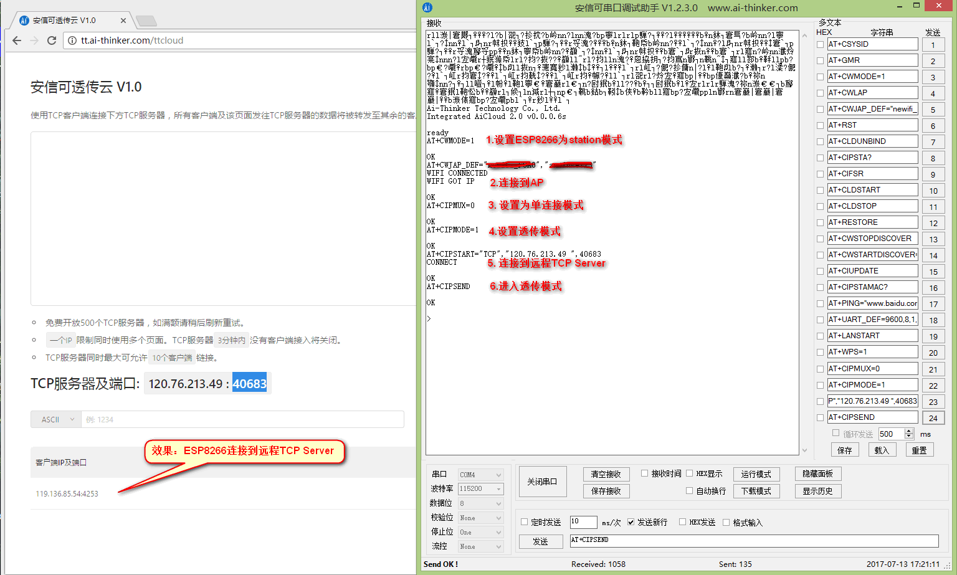Image resolution: width=957 pixels, height=575 pixels.
Task: Toggle 接收时间 checkbox
Action: (645, 473)
